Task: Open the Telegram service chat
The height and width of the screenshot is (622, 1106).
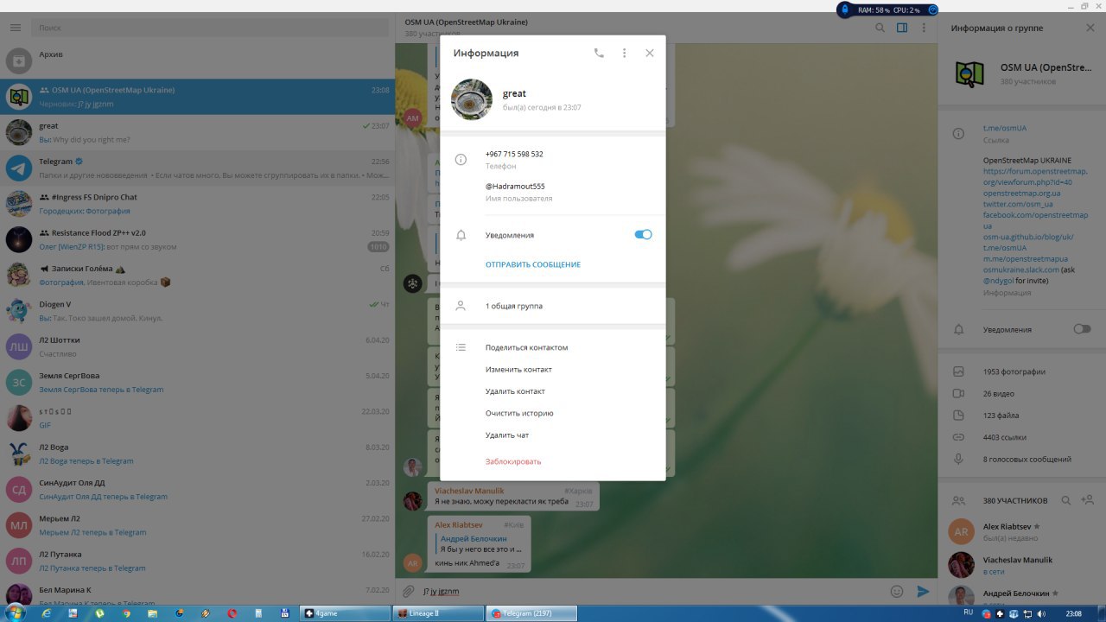Action: (x=198, y=168)
